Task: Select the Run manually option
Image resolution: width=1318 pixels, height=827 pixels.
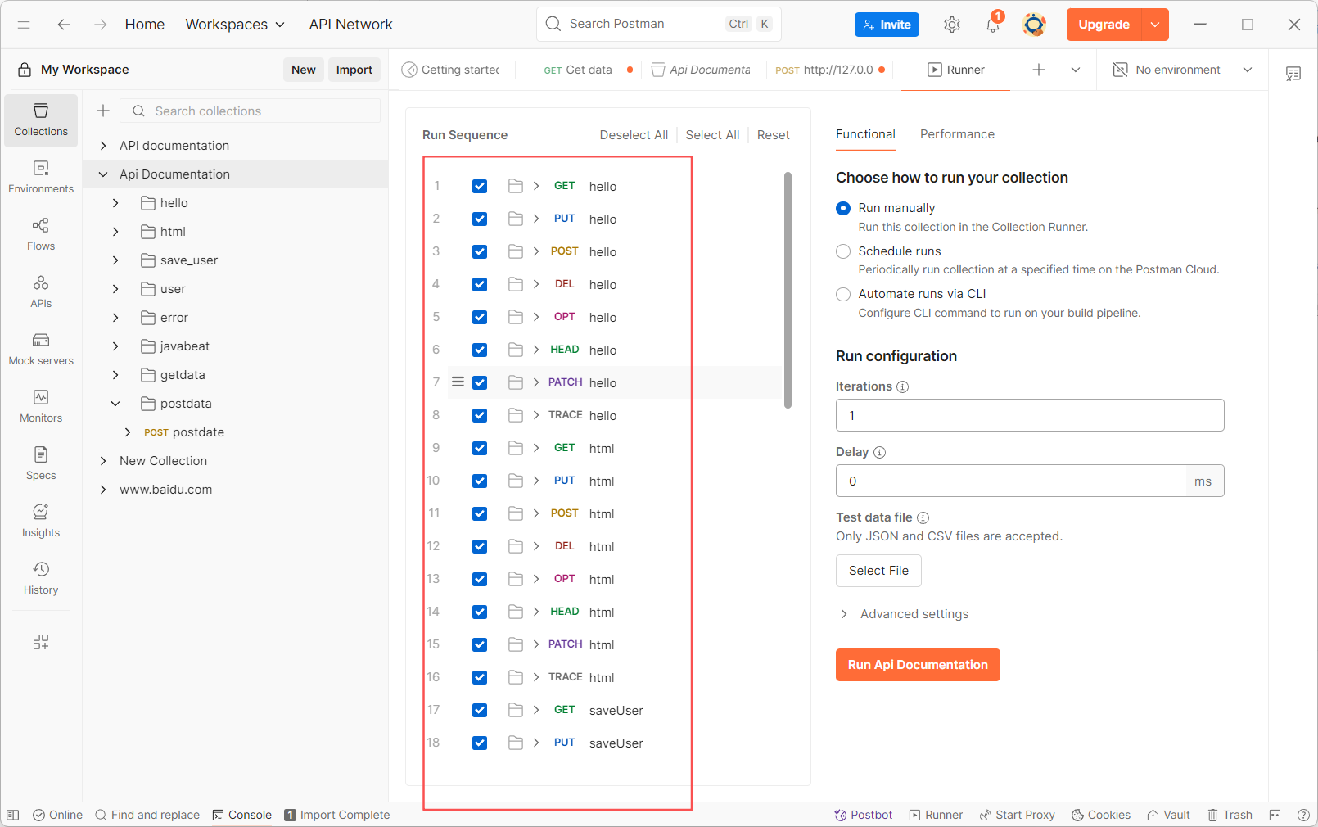Action: (x=843, y=208)
